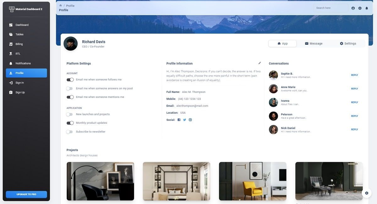
Task: Open the Billing page icon
Action: click(11, 44)
